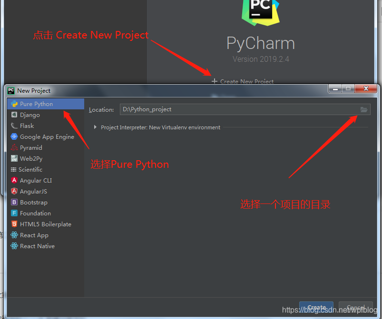Select the Pyramid project type

pos(46,148)
